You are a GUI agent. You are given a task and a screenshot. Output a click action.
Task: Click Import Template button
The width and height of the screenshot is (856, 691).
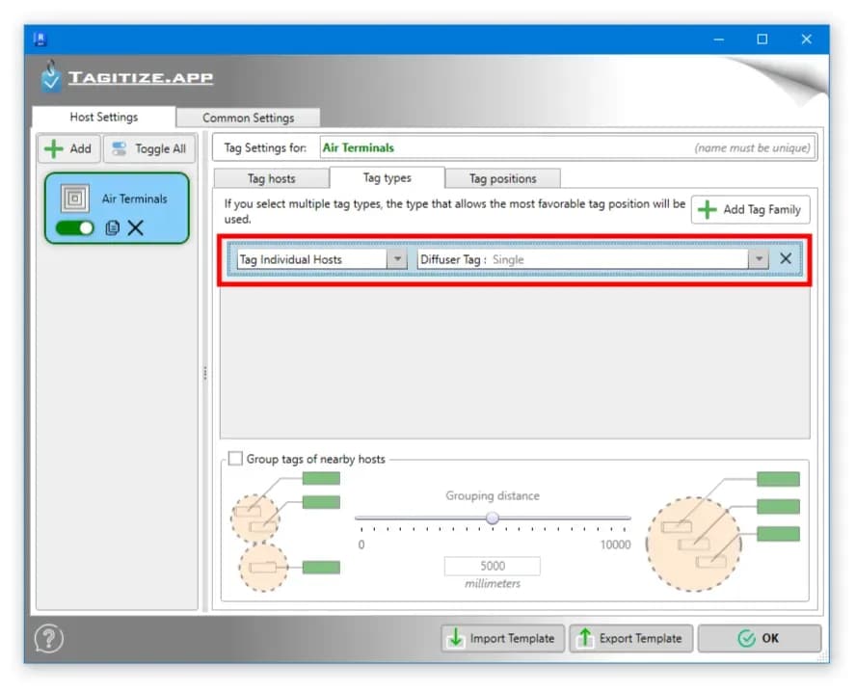pyautogui.click(x=502, y=638)
